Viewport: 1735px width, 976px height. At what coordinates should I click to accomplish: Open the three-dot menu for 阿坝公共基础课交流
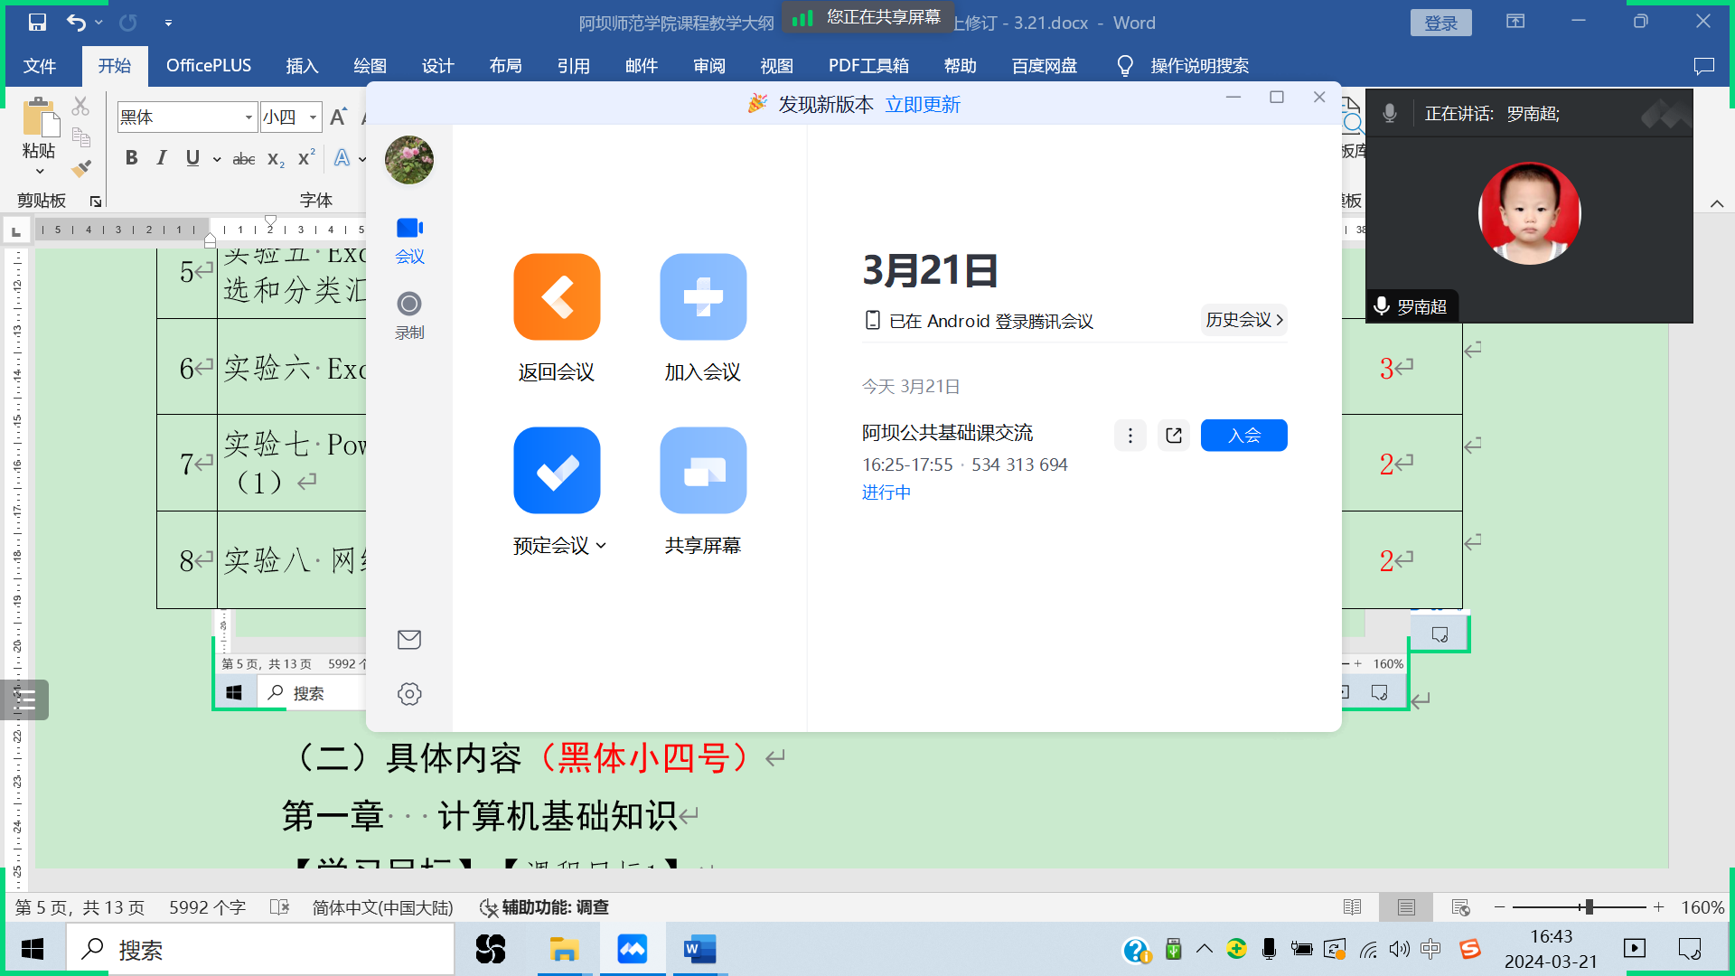point(1130,436)
